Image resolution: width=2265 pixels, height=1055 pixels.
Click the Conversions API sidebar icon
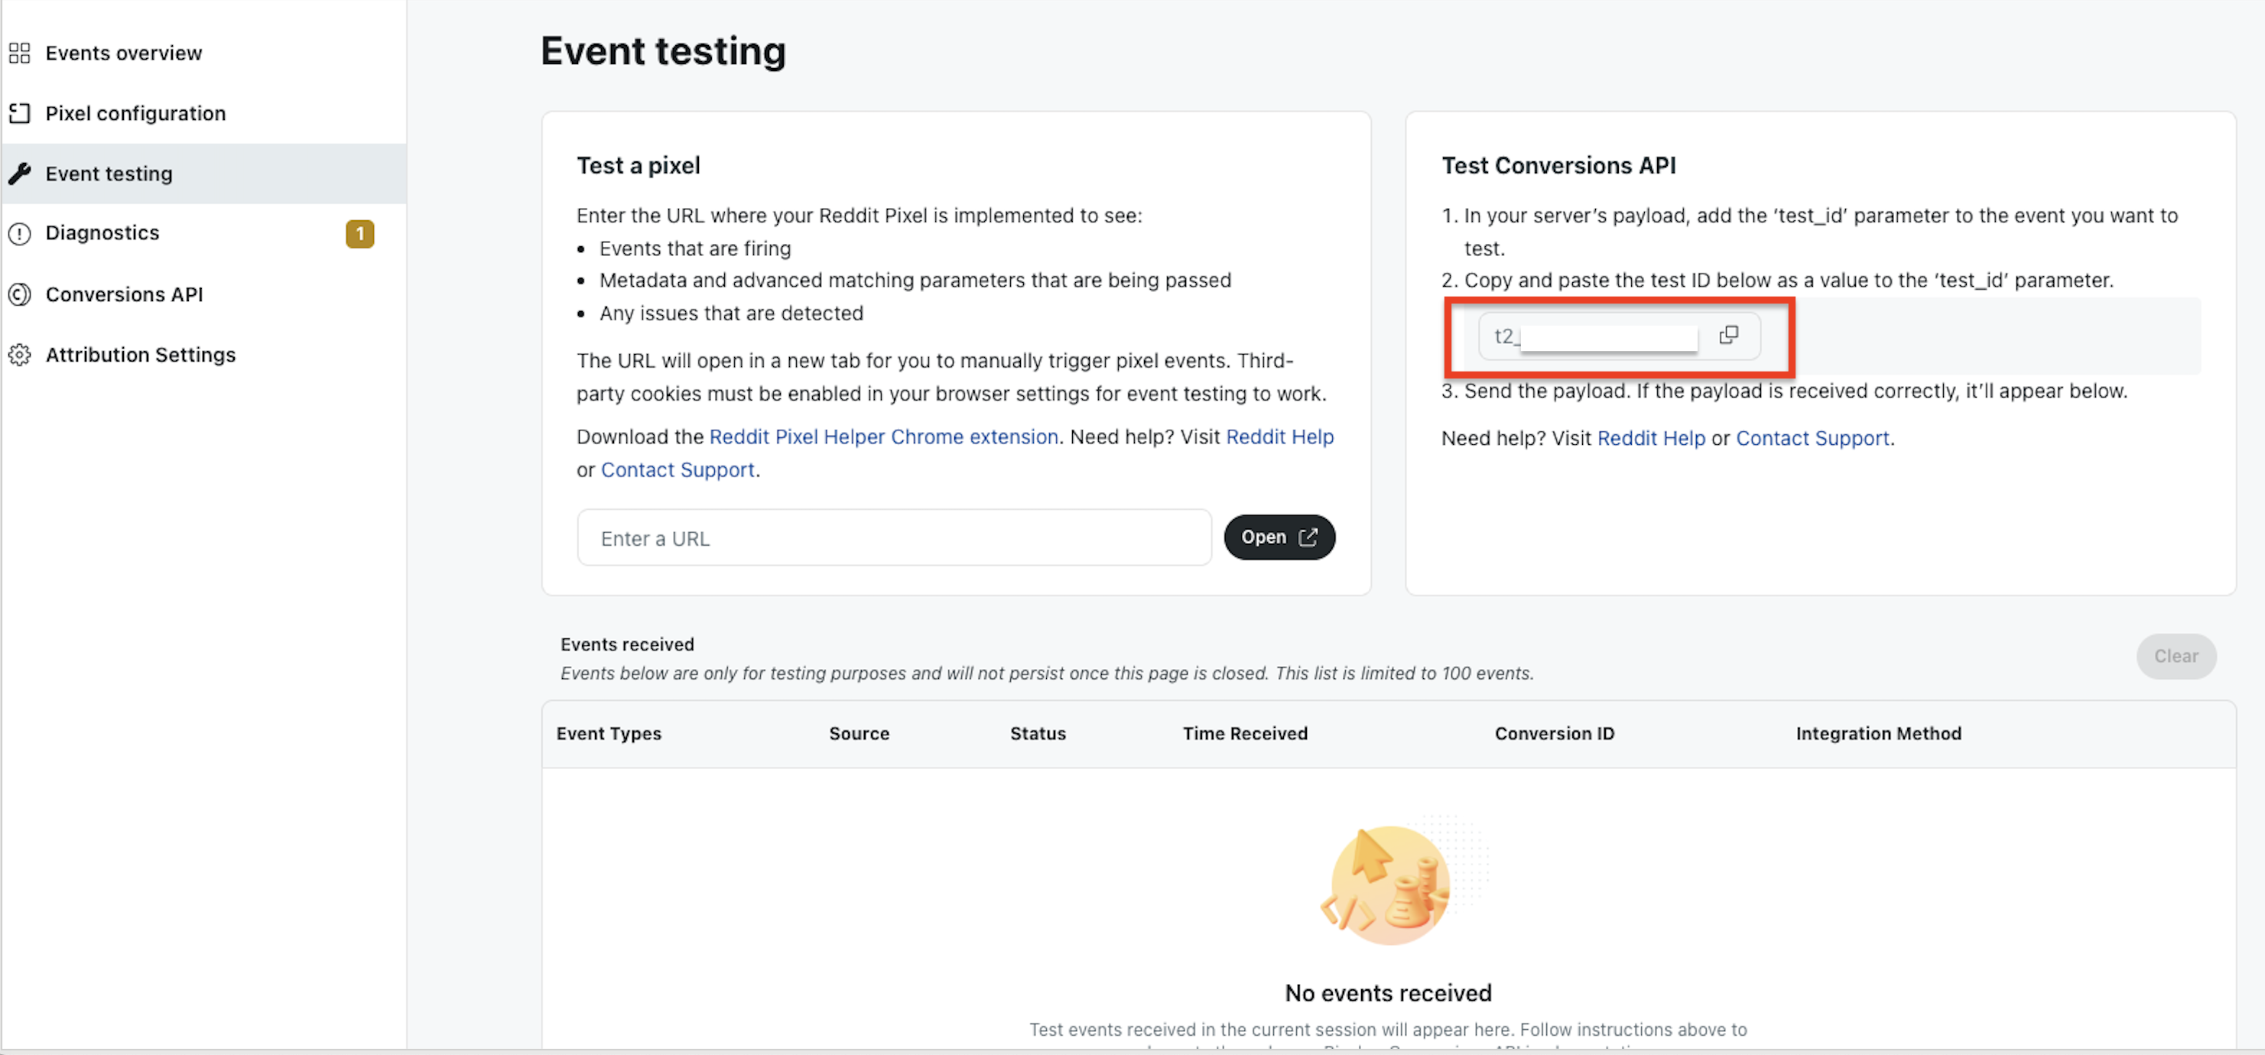click(x=19, y=294)
